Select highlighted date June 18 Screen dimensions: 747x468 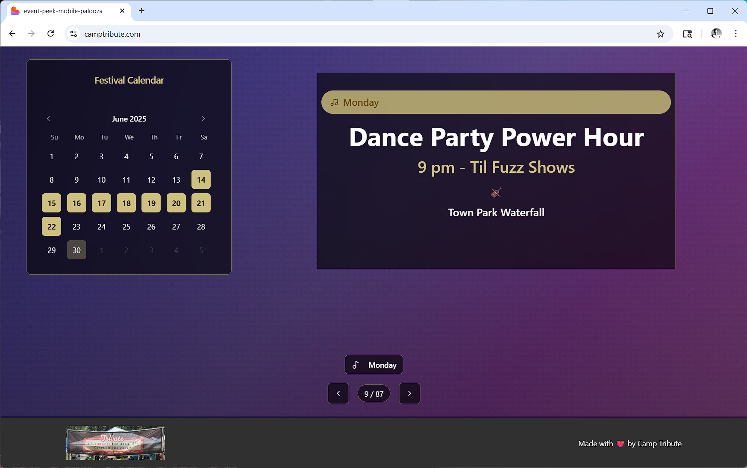click(126, 203)
